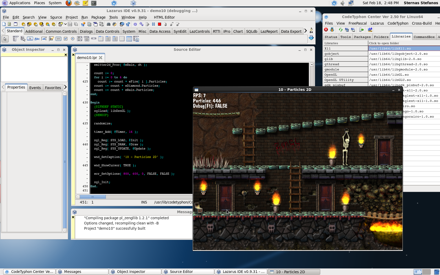Viewport: 440px width, 275px height.
Task: Select the TMainMenu component icon
Action: point(15,39)
